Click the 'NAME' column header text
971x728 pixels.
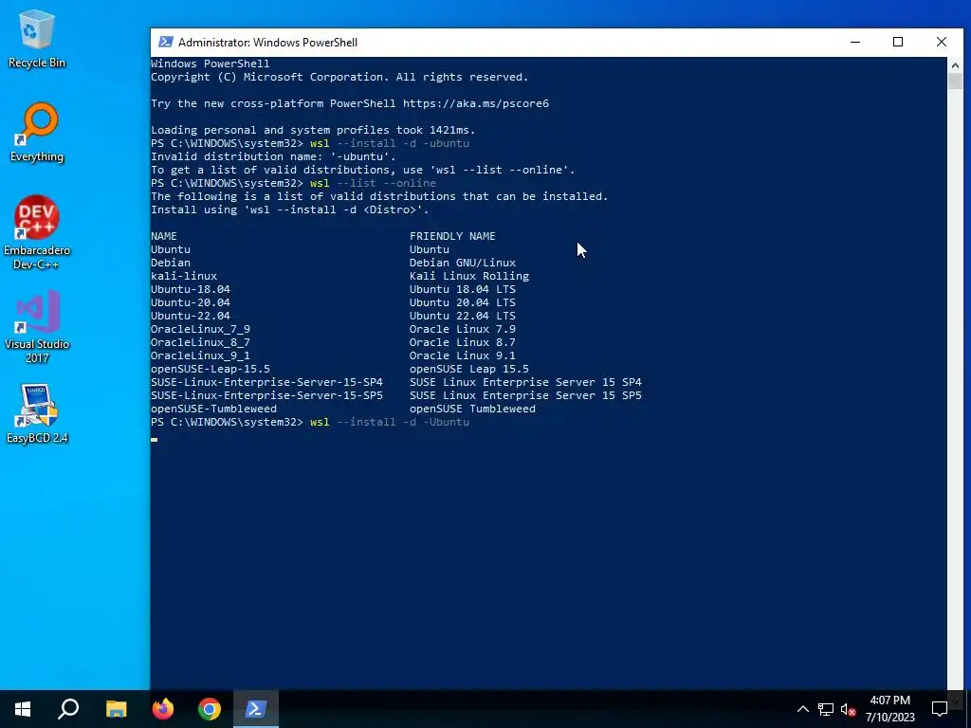pos(163,236)
